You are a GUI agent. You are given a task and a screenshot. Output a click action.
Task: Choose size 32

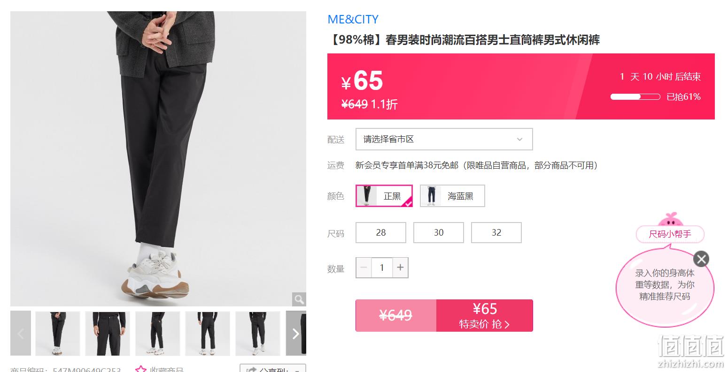(496, 232)
